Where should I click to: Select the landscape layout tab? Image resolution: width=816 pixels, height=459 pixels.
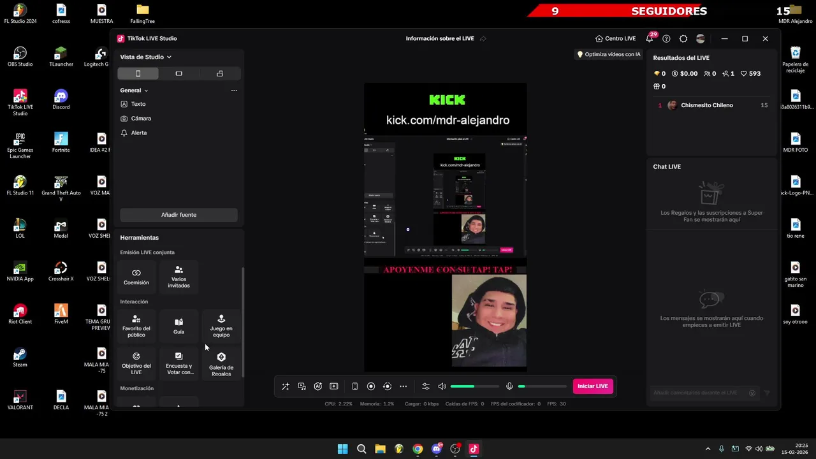178,73
